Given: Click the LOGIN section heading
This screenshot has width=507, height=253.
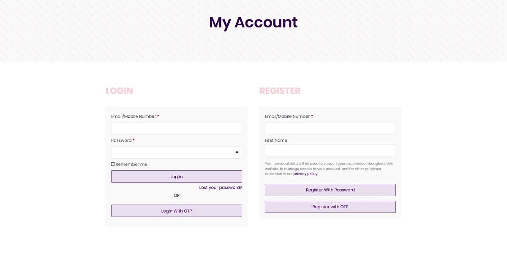Looking at the screenshot, I should [119, 91].
